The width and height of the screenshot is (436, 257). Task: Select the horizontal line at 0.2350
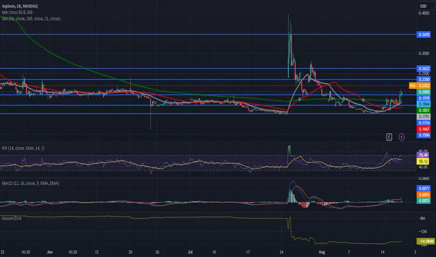(x=208, y=79)
